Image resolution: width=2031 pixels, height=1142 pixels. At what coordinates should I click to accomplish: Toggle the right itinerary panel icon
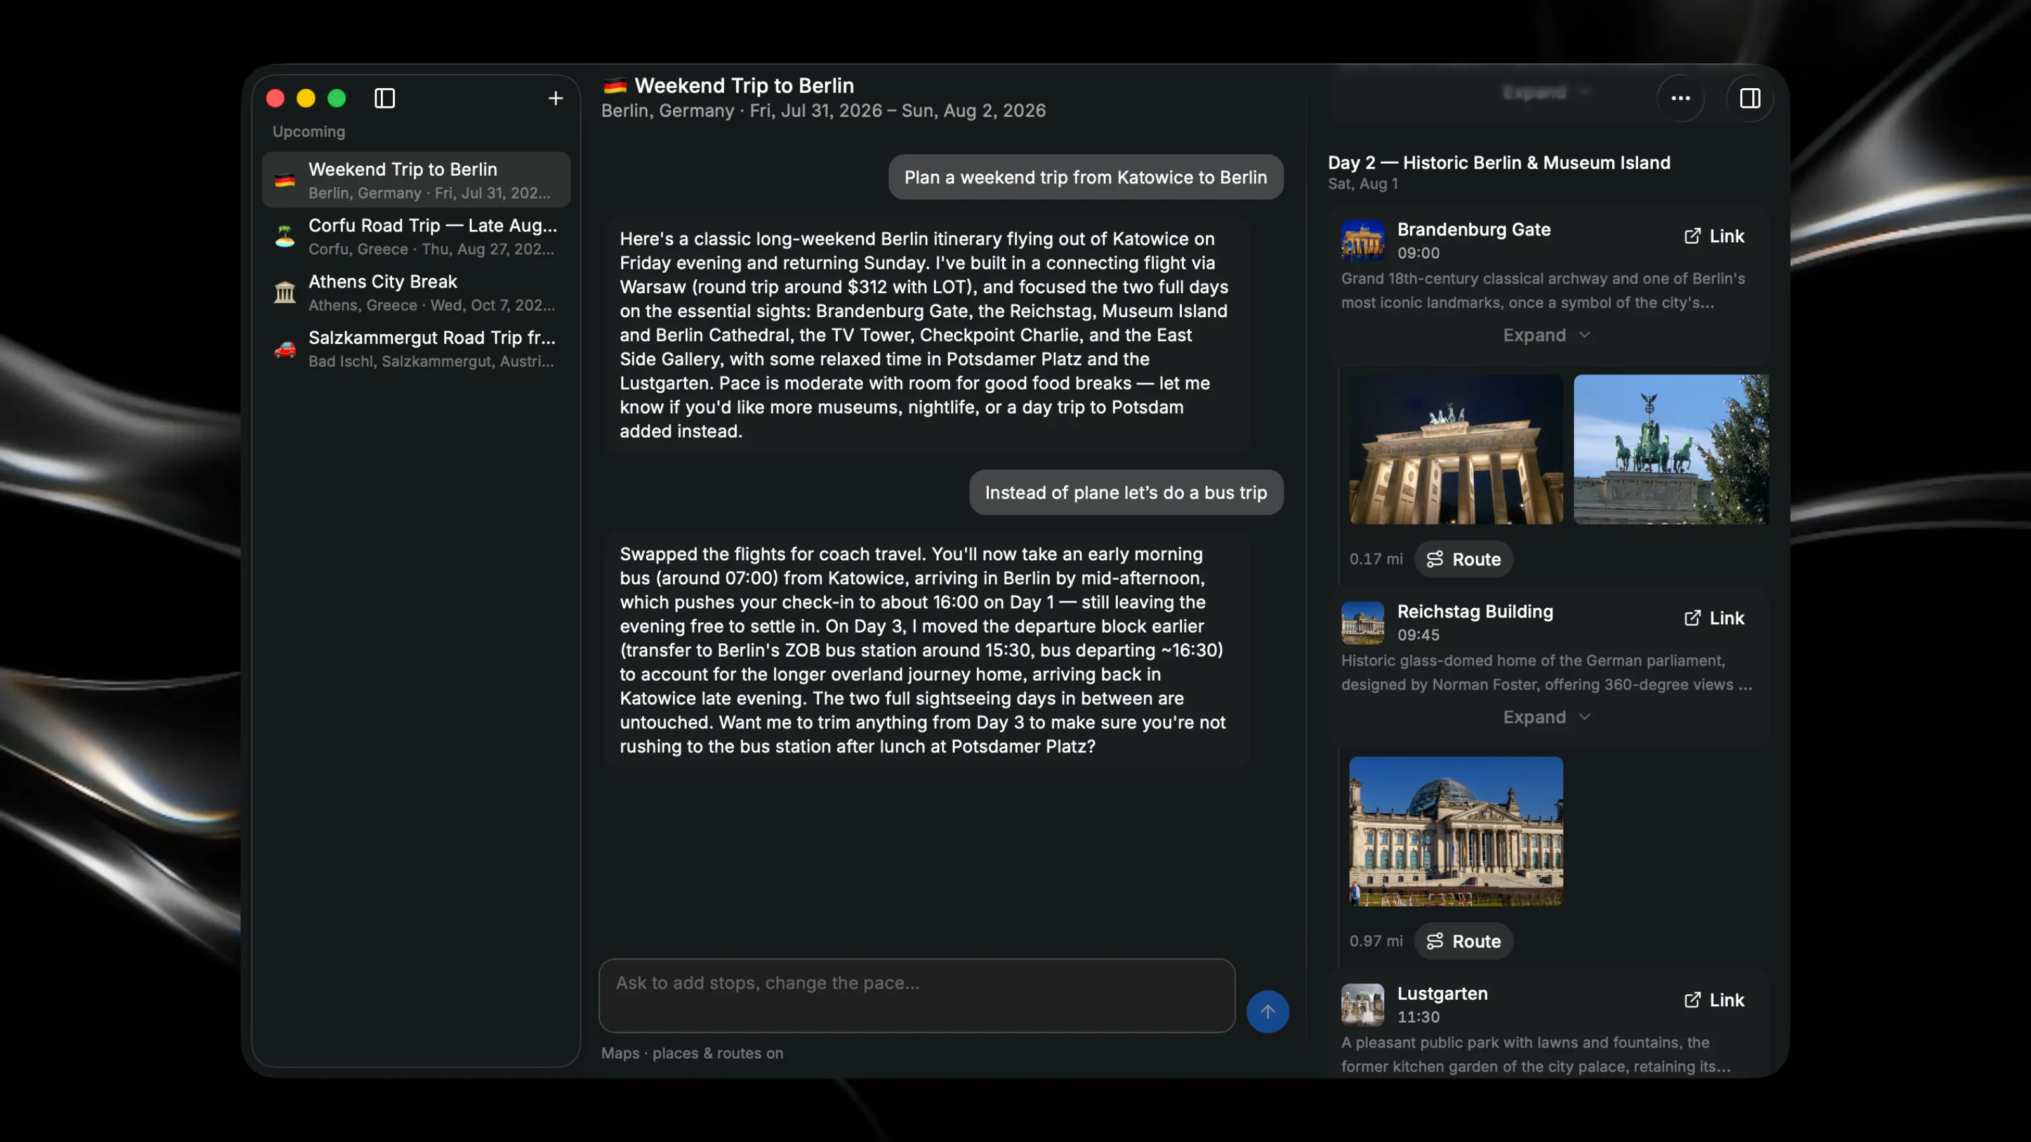[1750, 98]
